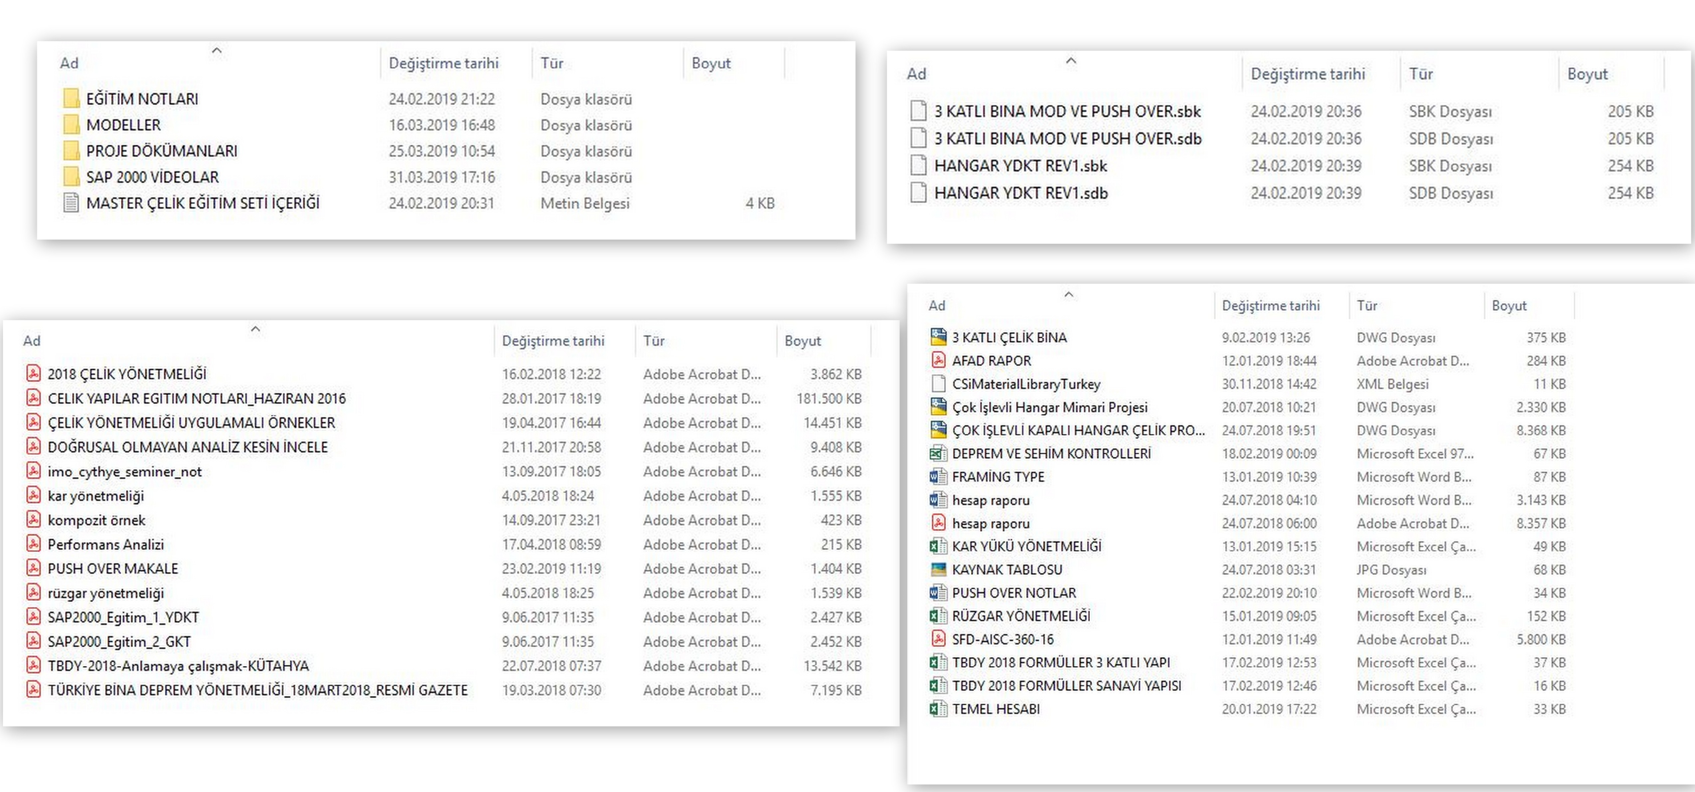Click the icon of 3 KATLI BINA MOD VE PUSH OVER.sbk

[x=918, y=111]
